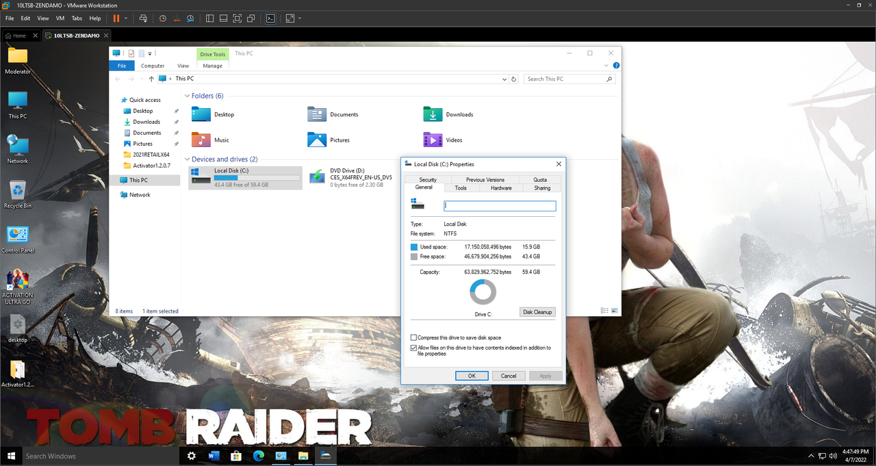Select Activator1.2.0.7 in navigation pane
876x466 pixels.
(x=146, y=166)
